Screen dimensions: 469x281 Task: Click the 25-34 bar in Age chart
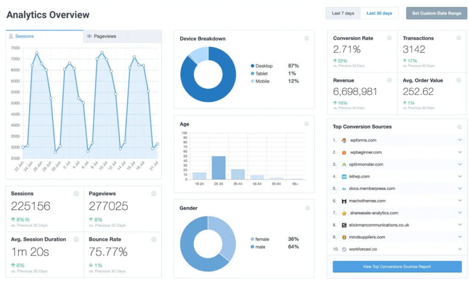click(218, 168)
